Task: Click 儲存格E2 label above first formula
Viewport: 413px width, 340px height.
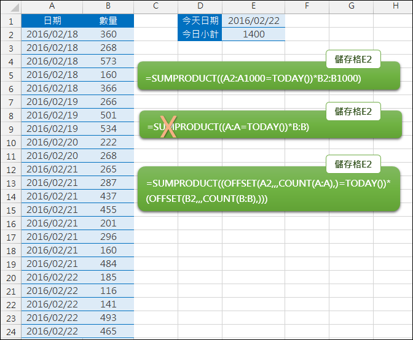Action: [x=353, y=59]
